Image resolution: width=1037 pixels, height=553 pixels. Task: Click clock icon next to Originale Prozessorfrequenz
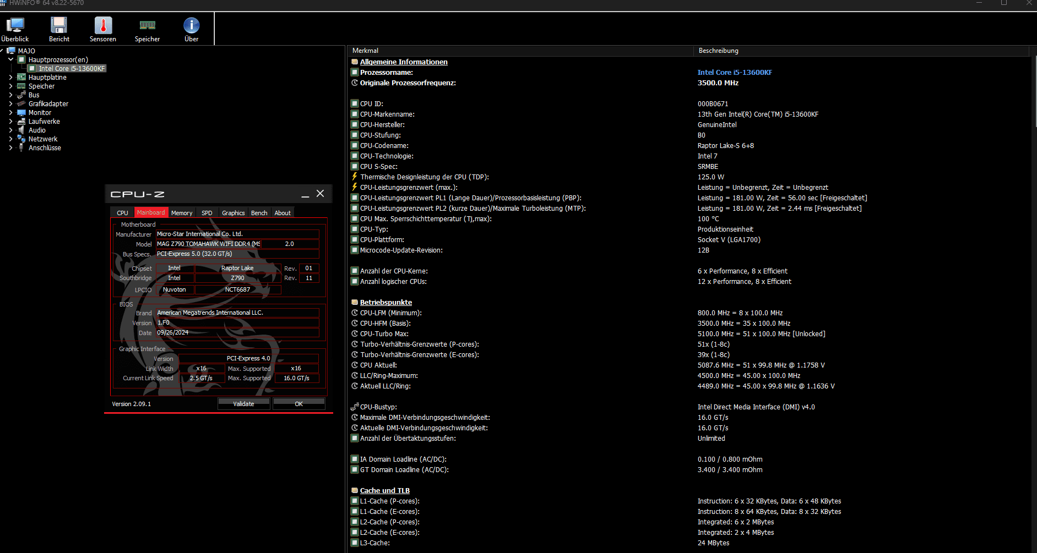(x=355, y=83)
